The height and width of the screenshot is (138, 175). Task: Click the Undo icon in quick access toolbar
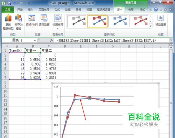pos(14,3)
